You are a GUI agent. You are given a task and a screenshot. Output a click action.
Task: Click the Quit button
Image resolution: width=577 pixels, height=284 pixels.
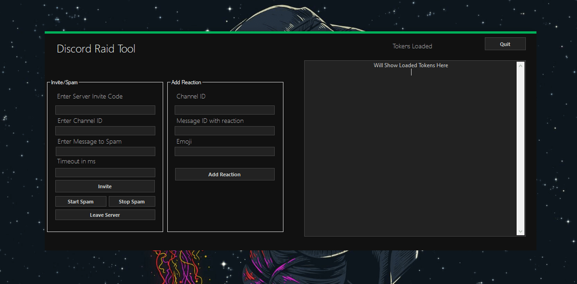[505, 44]
